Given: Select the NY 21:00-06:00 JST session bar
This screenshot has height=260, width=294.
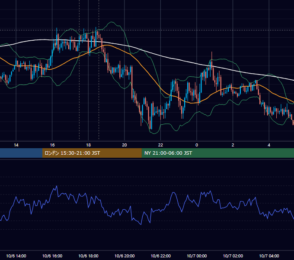Looking at the screenshot, I should coord(217,153).
